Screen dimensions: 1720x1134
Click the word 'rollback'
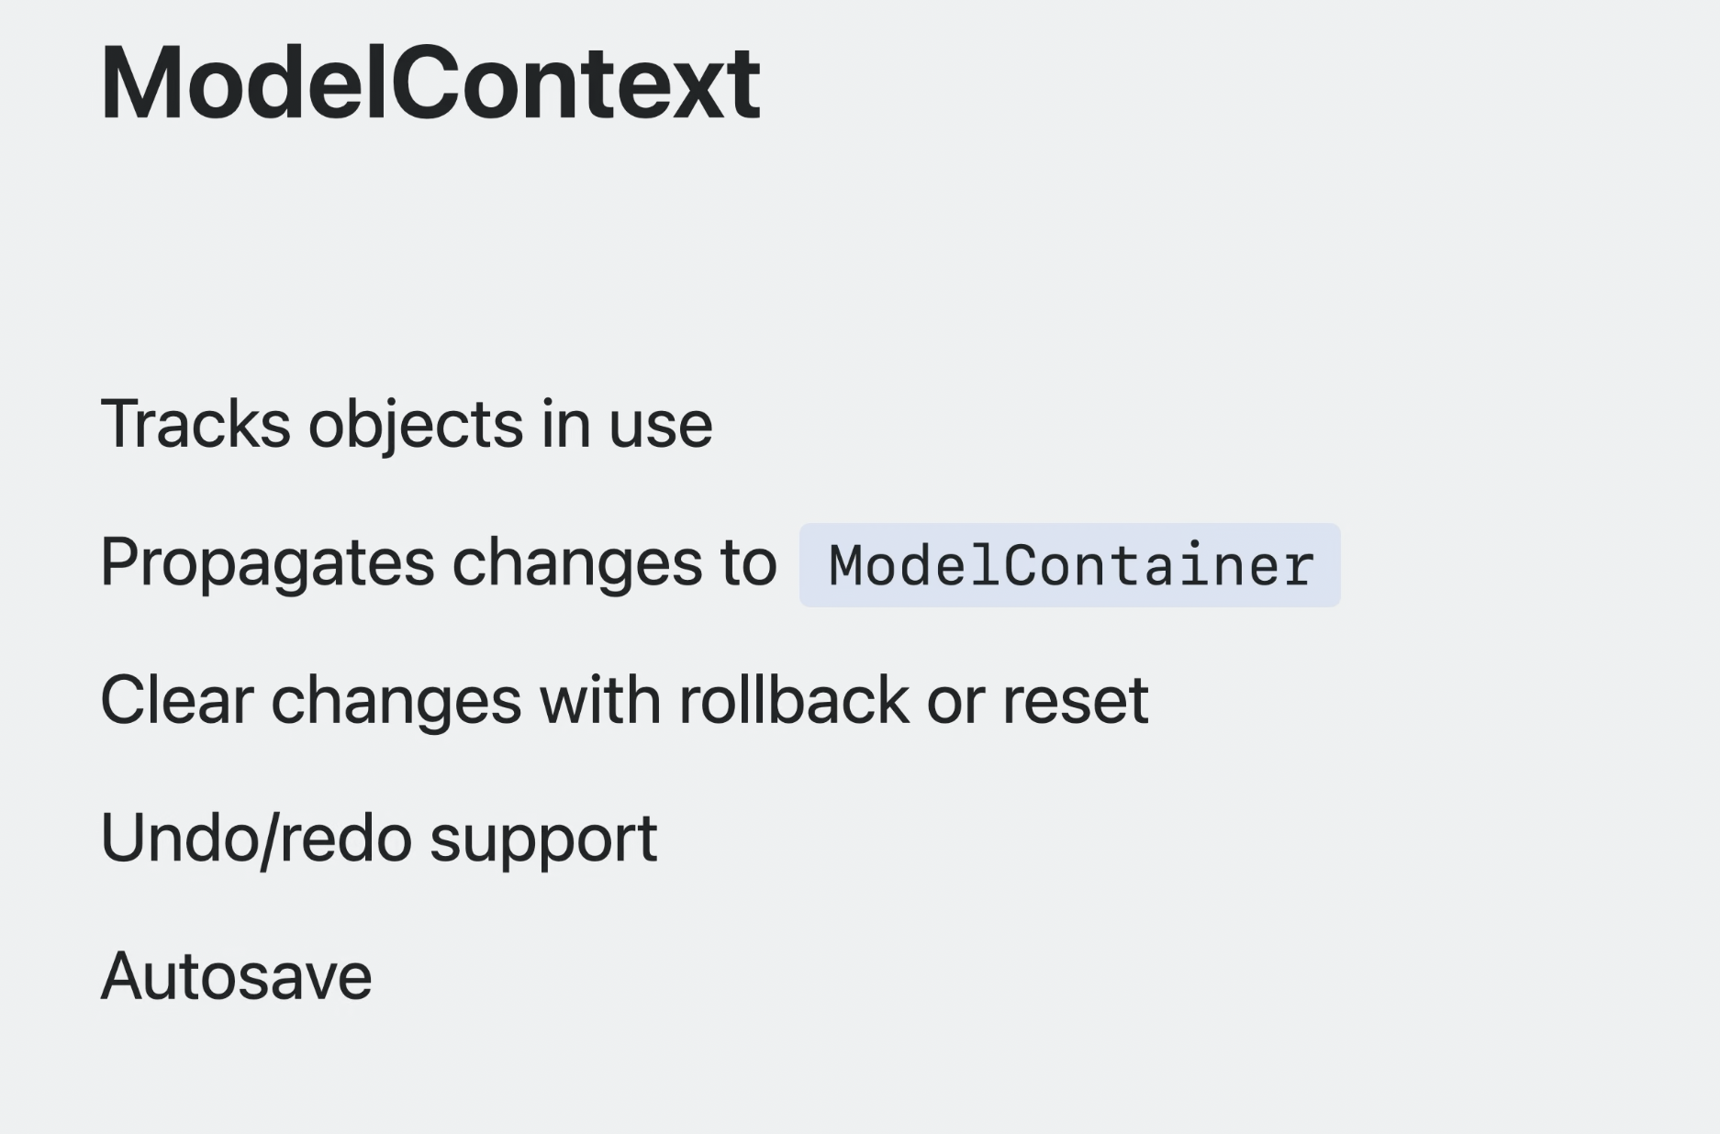(794, 701)
